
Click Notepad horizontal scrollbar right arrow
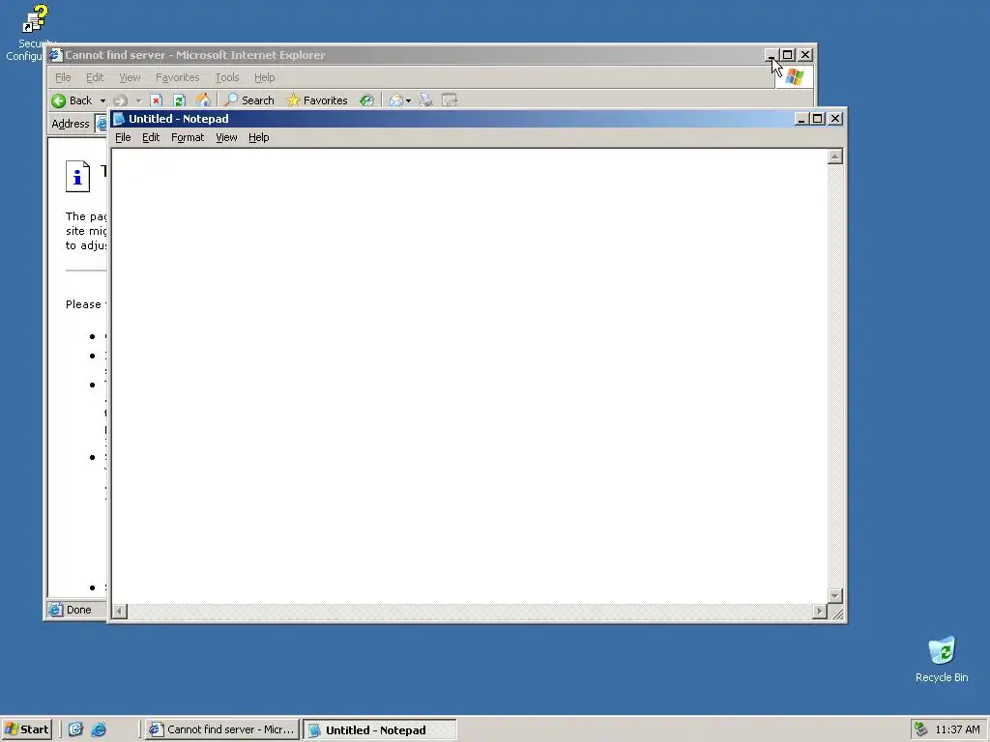(820, 611)
